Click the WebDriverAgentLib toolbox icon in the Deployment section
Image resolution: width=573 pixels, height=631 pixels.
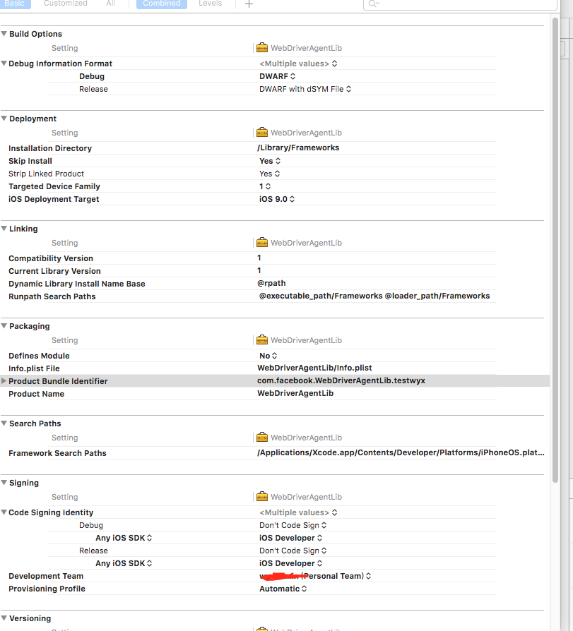point(262,133)
